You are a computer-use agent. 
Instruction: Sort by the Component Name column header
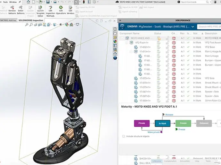tap(129, 34)
